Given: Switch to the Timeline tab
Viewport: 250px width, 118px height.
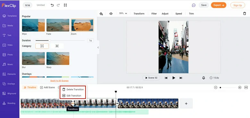Looking at the screenshot, I should point(30,87).
